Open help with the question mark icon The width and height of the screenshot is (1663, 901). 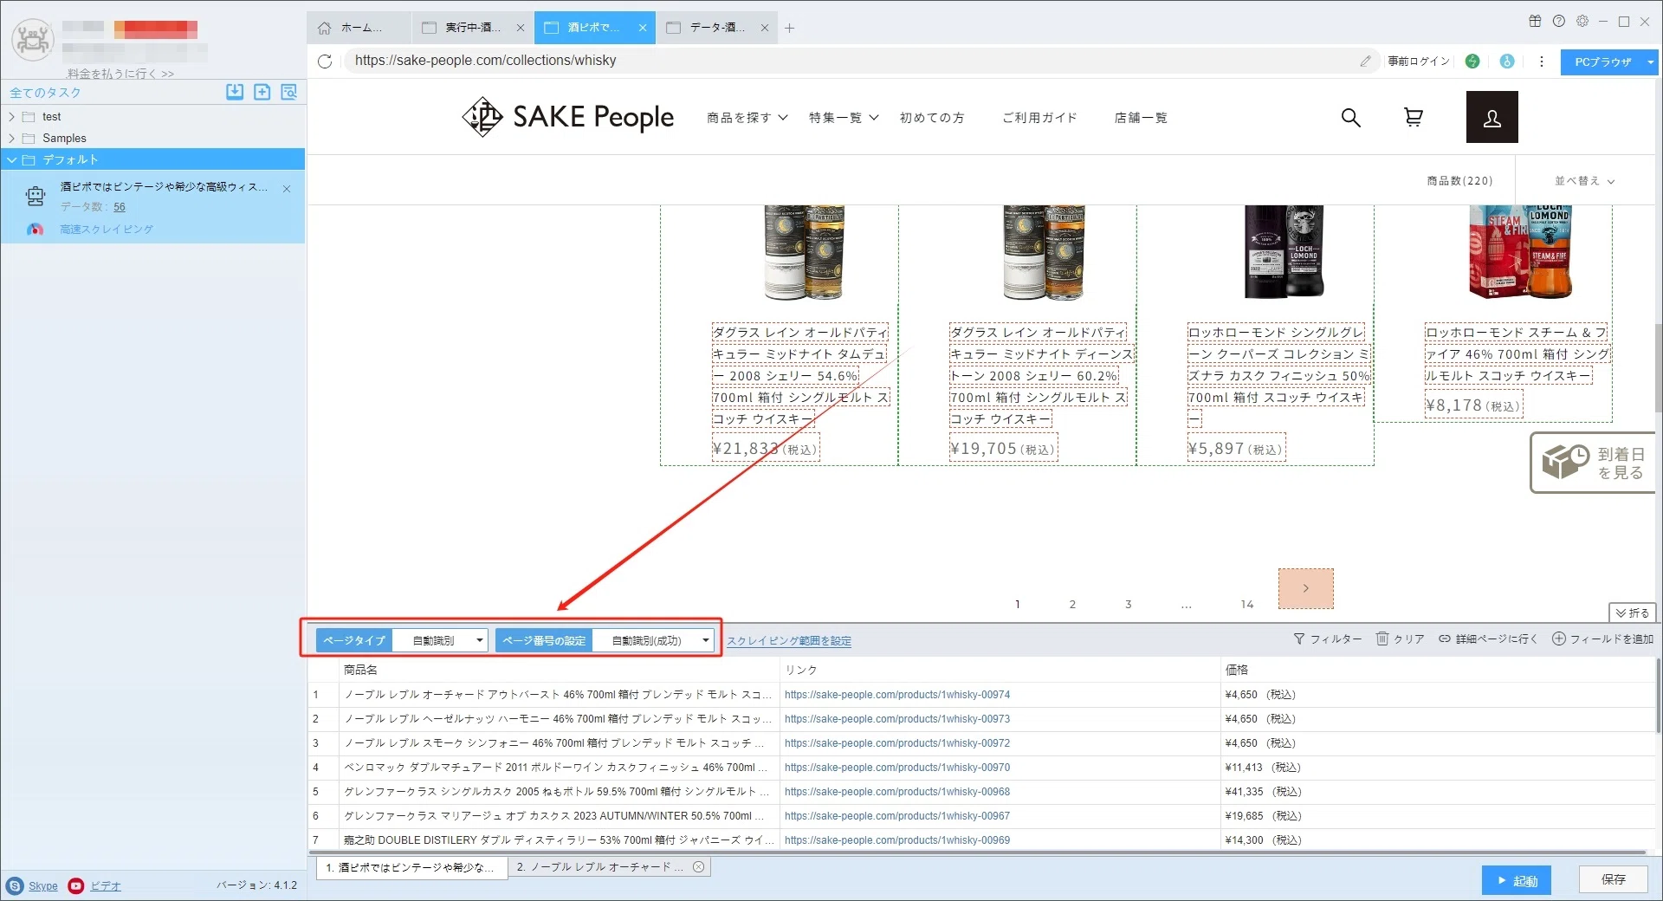tap(1559, 21)
